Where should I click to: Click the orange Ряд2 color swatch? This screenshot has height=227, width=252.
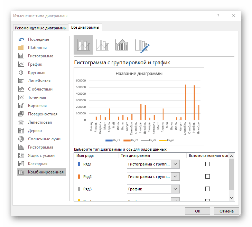pos(79,177)
